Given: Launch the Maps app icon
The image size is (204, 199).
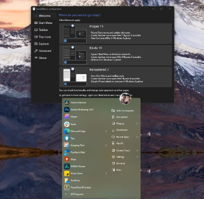Looking at the screenshot, I should (x=67, y=159).
